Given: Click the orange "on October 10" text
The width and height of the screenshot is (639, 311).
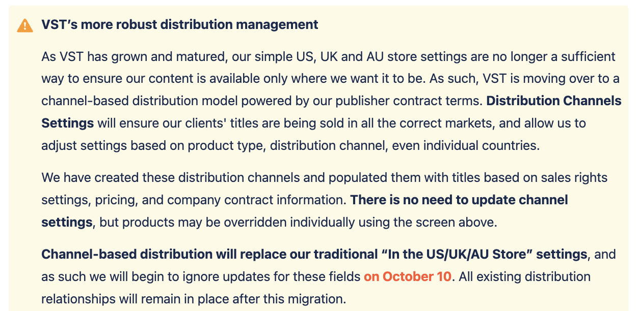Looking at the screenshot, I should coord(408,277).
